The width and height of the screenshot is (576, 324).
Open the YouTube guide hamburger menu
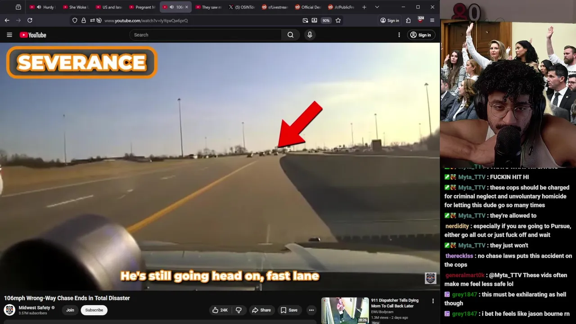pyautogui.click(x=9, y=35)
